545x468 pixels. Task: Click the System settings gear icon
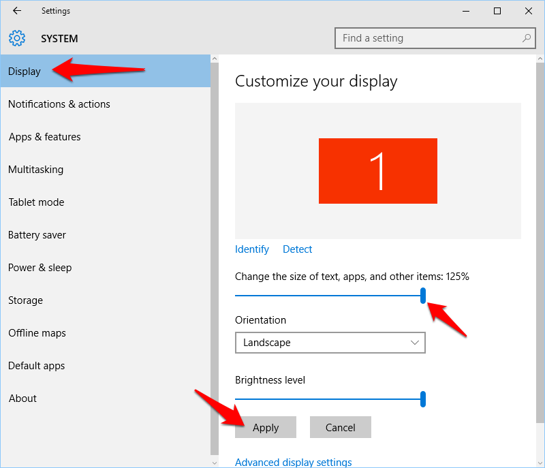point(16,38)
